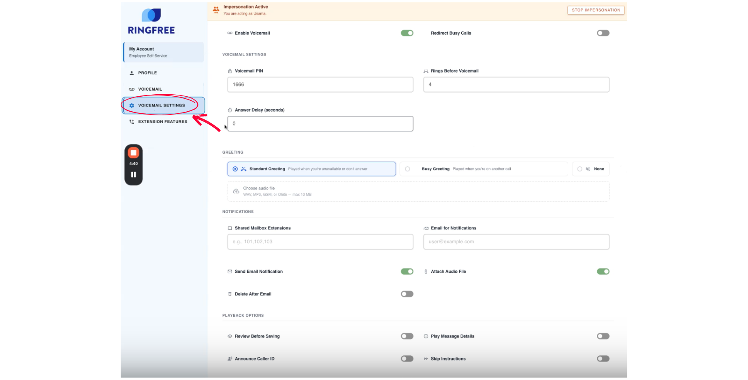Click the My Account Employee Self-Service card

164,52
